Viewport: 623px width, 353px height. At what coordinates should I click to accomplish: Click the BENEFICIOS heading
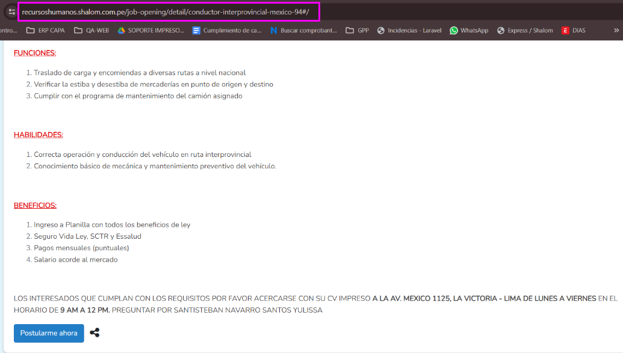click(35, 205)
